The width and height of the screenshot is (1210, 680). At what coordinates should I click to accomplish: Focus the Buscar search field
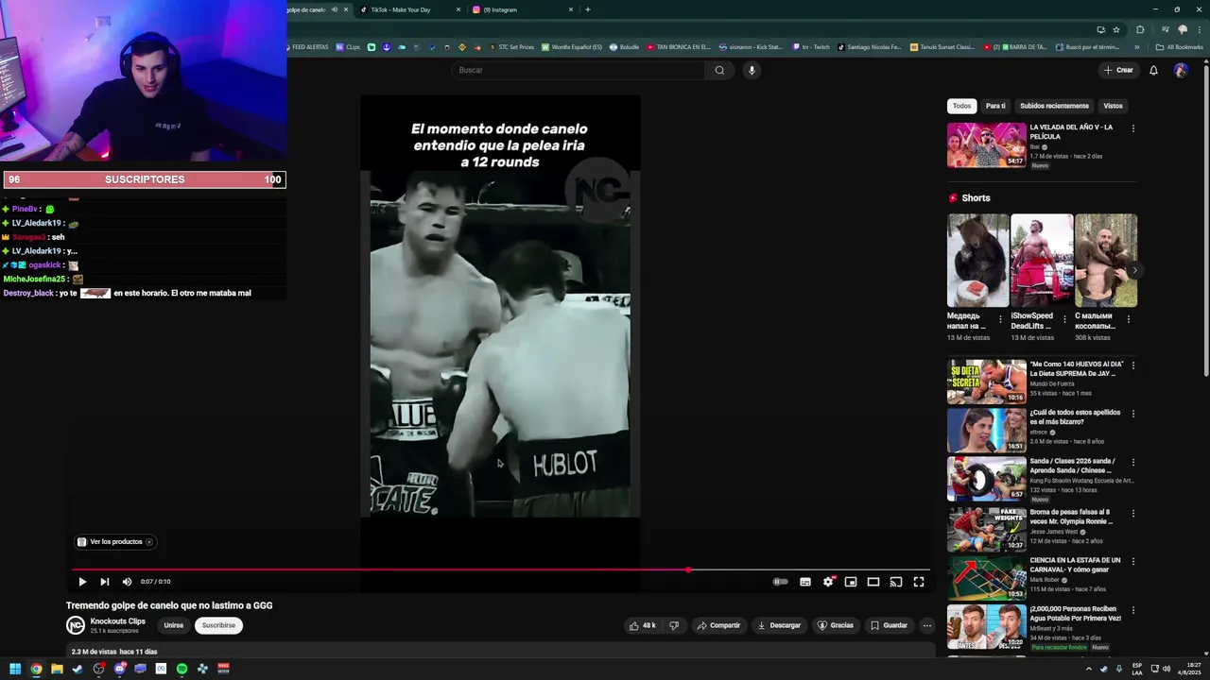coord(578,70)
